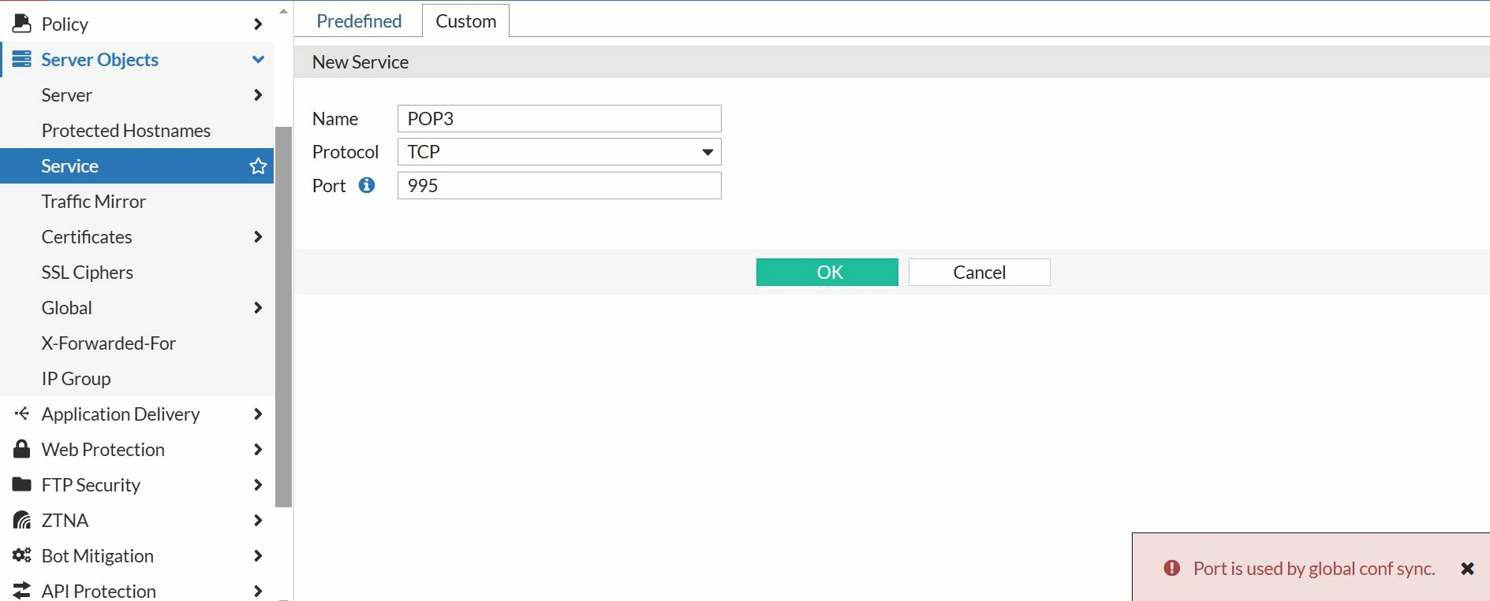1490x601 pixels.
Task: Dismiss the port conflict notification
Action: coord(1467,569)
